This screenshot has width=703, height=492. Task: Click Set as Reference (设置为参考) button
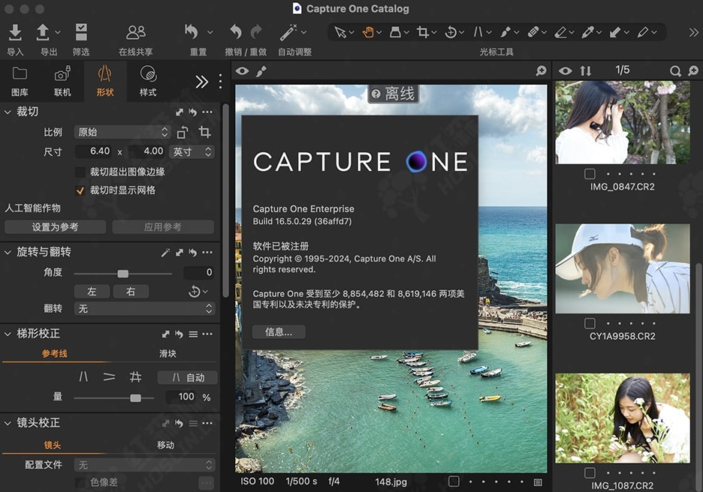55,226
